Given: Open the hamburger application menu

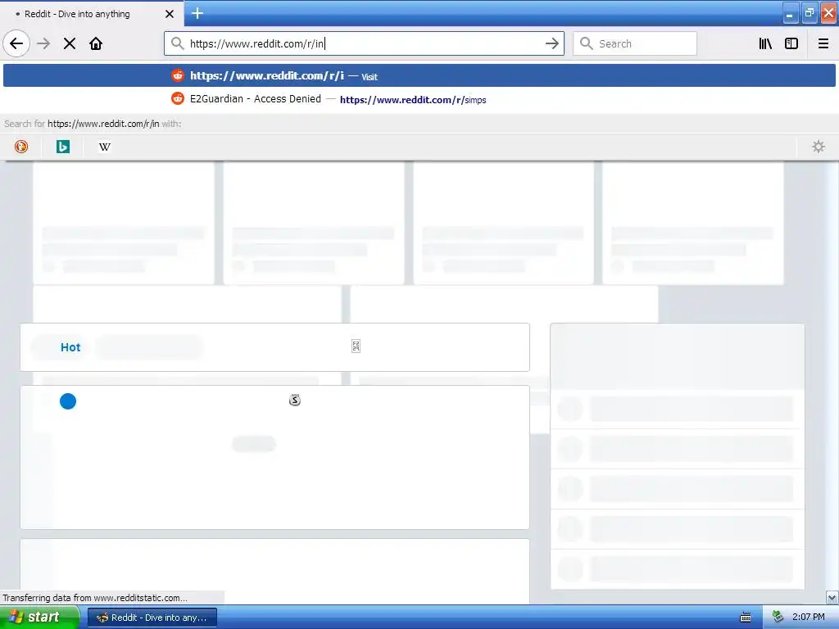Looking at the screenshot, I should 823,44.
